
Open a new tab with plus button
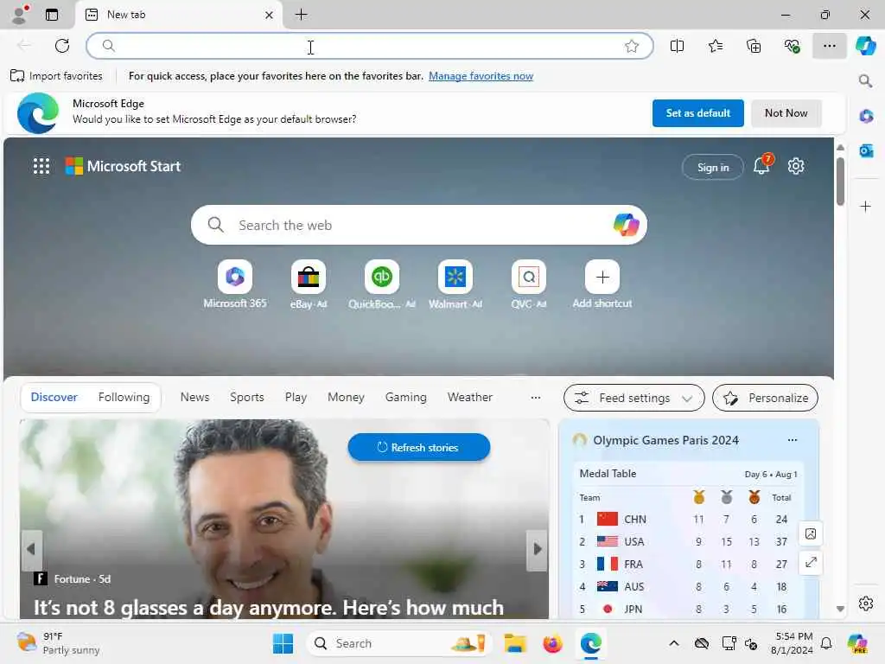(302, 15)
